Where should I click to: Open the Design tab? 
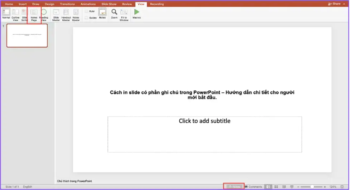tap(49, 4)
